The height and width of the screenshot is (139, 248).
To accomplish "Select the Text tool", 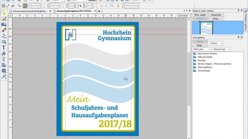I will click(4, 48).
